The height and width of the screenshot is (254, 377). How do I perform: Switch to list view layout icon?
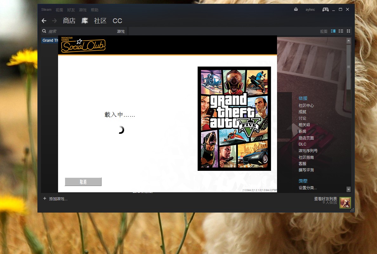point(341,31)
